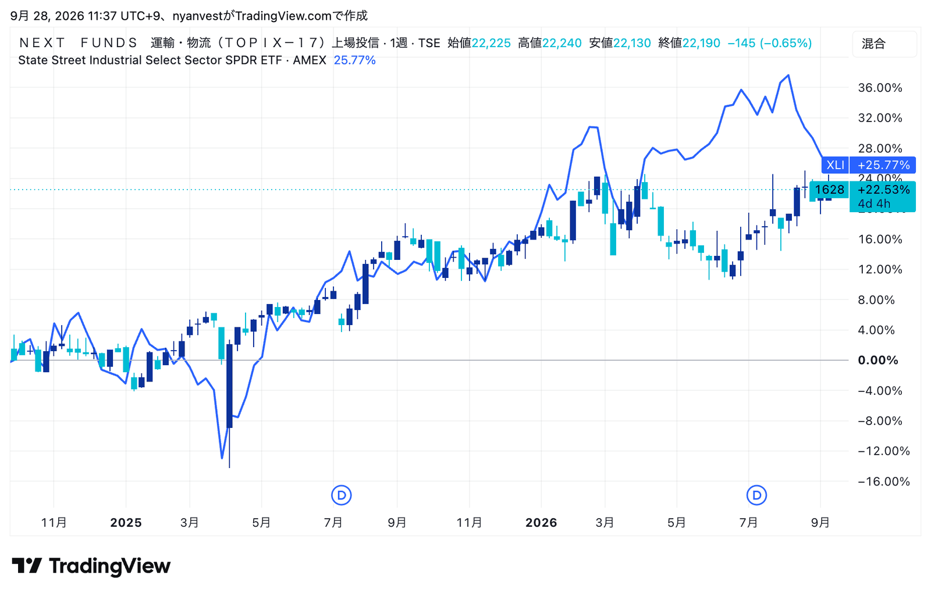Click the 安値22,130 low value
This screenshot has height=596, width=931.
coord(620,43)
